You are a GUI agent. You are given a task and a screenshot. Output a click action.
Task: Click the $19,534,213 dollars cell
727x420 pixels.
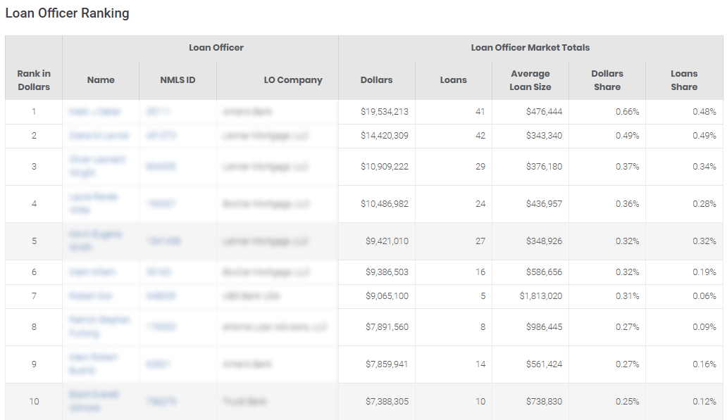[385, 112]
